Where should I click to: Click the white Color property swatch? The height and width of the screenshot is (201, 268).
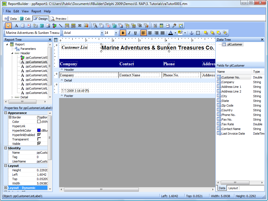click(39, 121)
